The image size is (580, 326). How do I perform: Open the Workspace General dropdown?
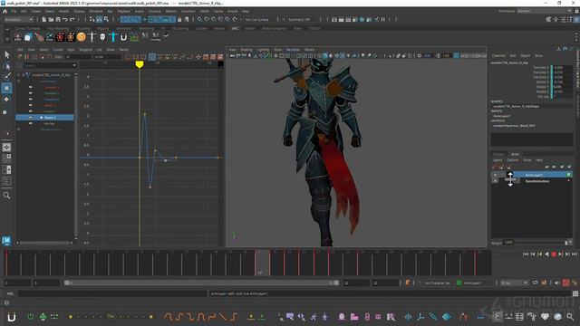(544, 11)
